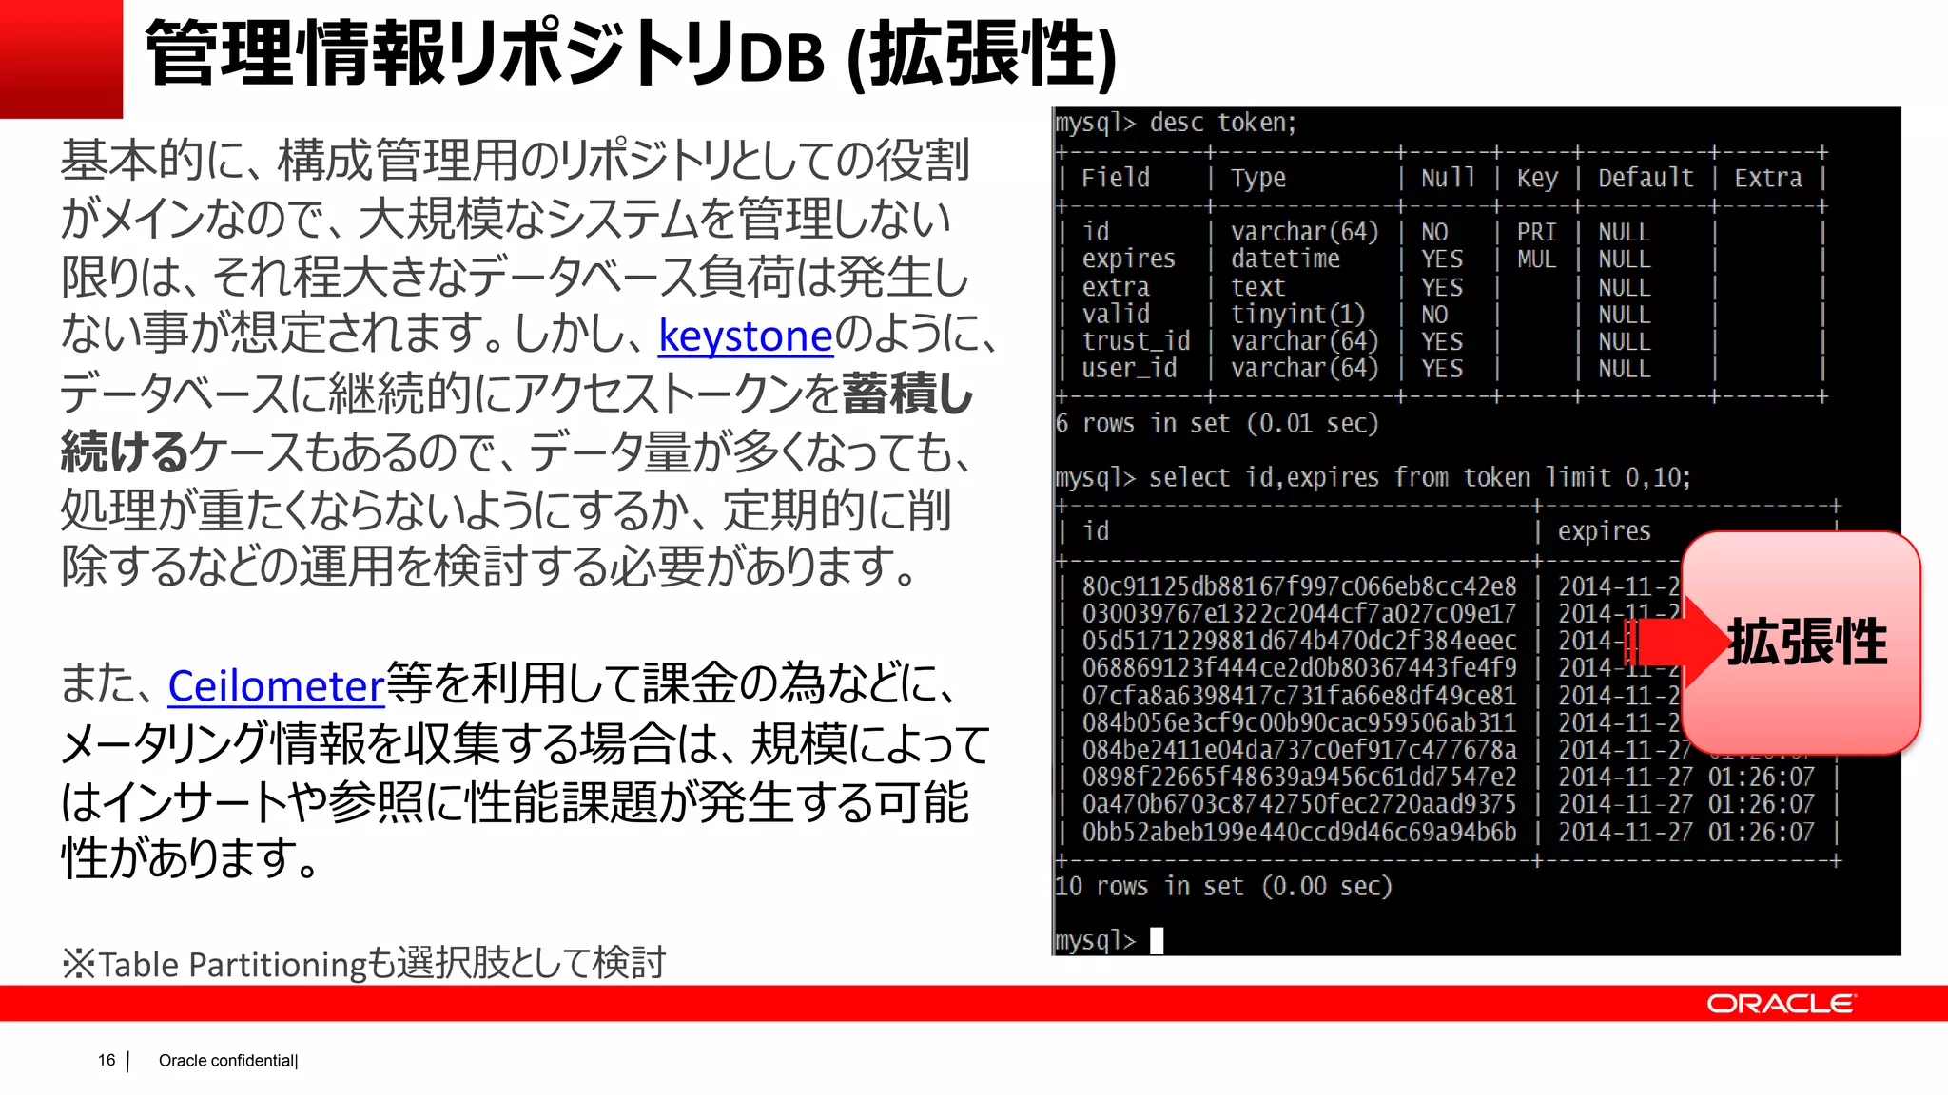Click the 'Oracle confidential' footer text
Screen dimensions: 1948x1095
point(227,1061)
